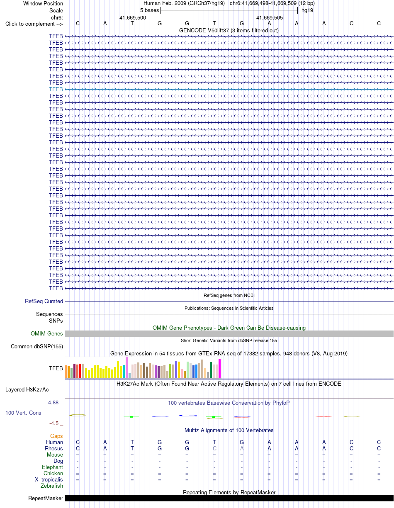Select the RefSeq Curated track label

tap(44, 301)
